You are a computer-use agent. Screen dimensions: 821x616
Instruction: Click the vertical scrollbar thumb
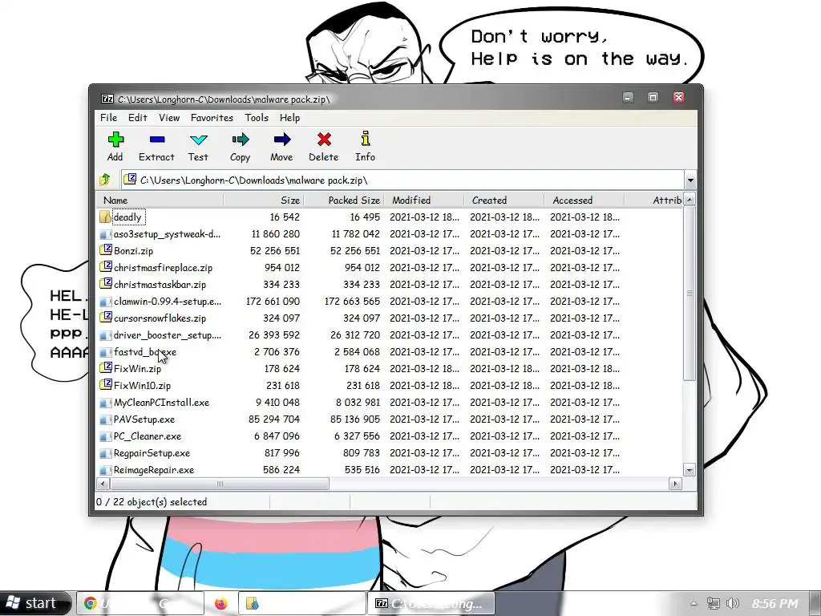tap(690, 294)
